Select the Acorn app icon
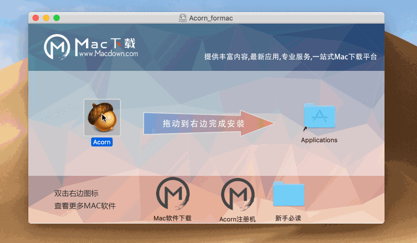This screenshot has height=243, width=417. coord(102,118)
